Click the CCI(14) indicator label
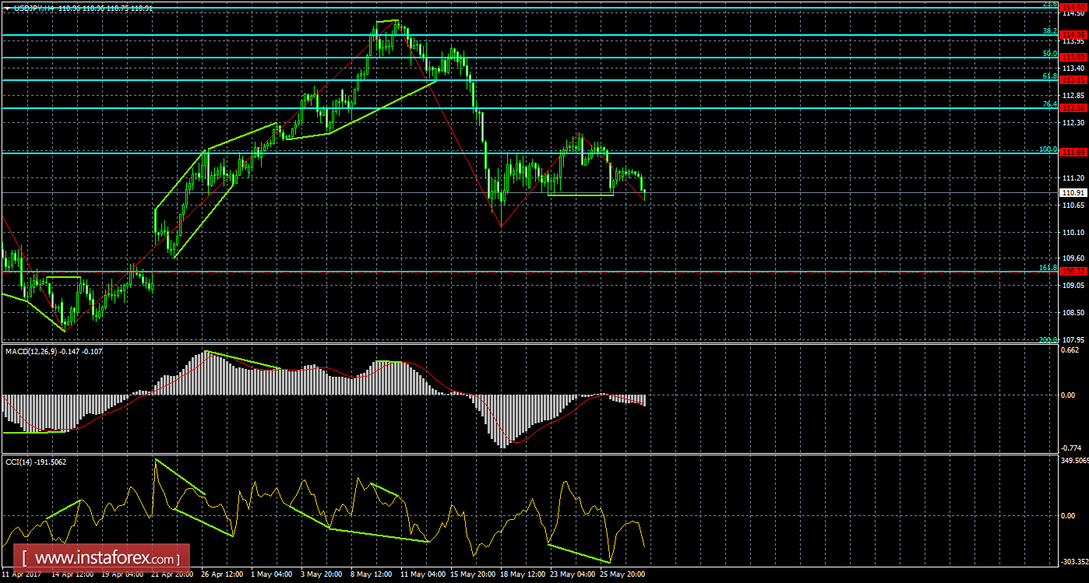1089x583 pixels. click(20, 462)
